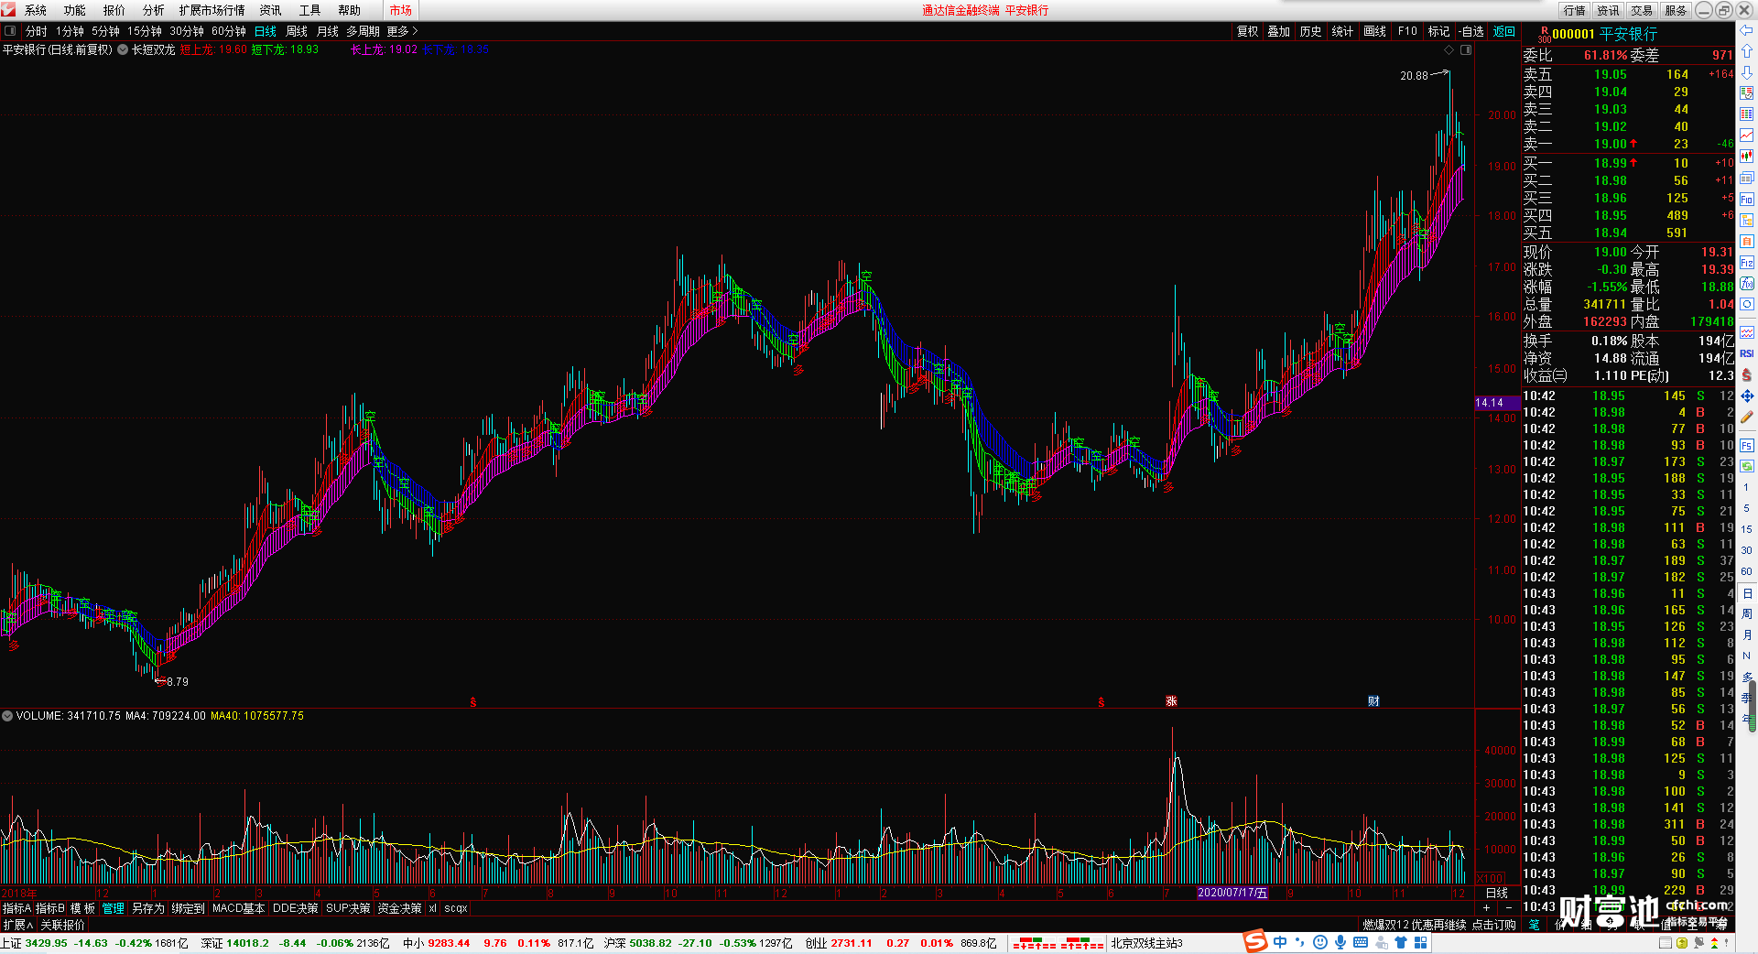1758x954 pixels.
Task: Click the RSI indicator sidebar icon
Action: click(x=1746, y=353)
